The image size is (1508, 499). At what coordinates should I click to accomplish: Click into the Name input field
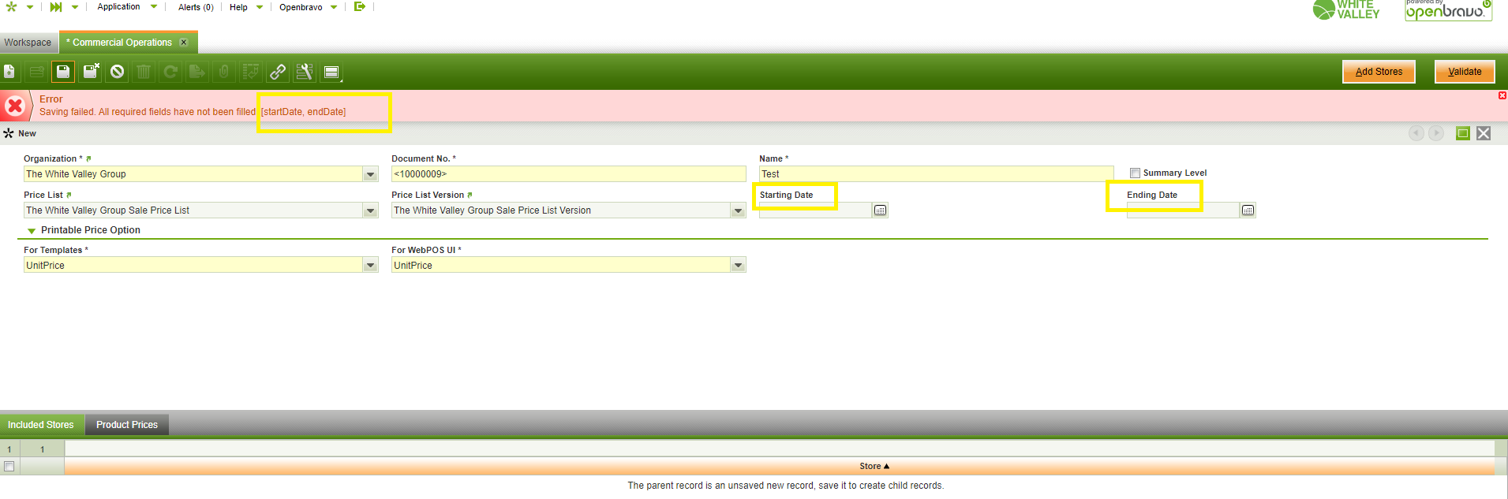935,174
